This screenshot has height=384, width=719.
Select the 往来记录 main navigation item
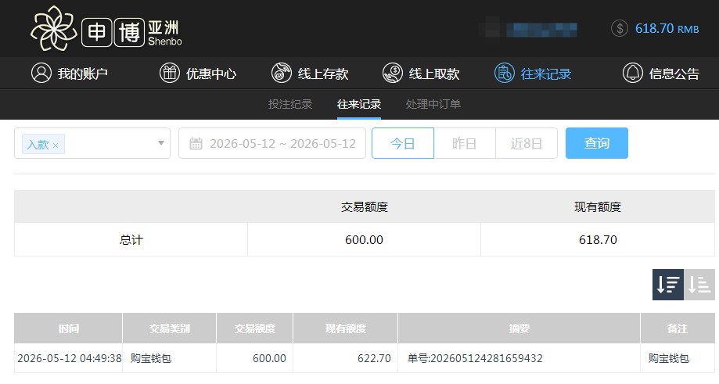tap(533, 74)
